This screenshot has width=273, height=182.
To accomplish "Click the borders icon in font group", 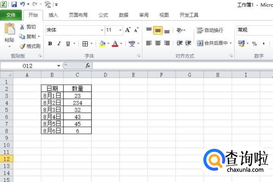I will (x=85, y=44).
